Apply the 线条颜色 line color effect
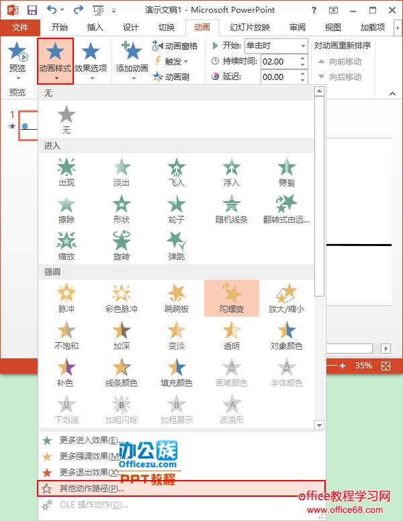This screenshot has width=403, height=521. click(122, 372)
